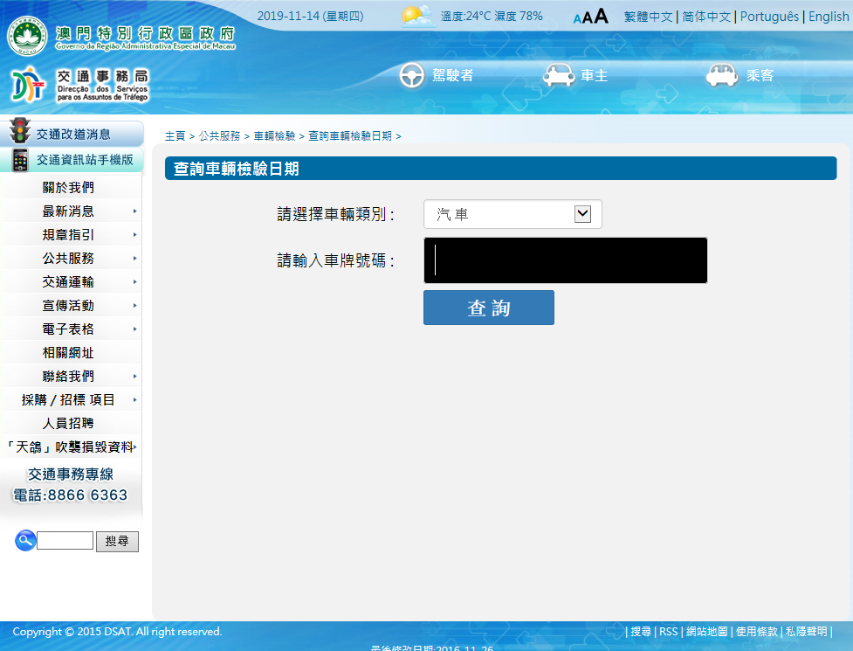
Task: Click the 車輛檢驗 breadcrumb link
Action: pyautogui.click(x=274, y=136)
